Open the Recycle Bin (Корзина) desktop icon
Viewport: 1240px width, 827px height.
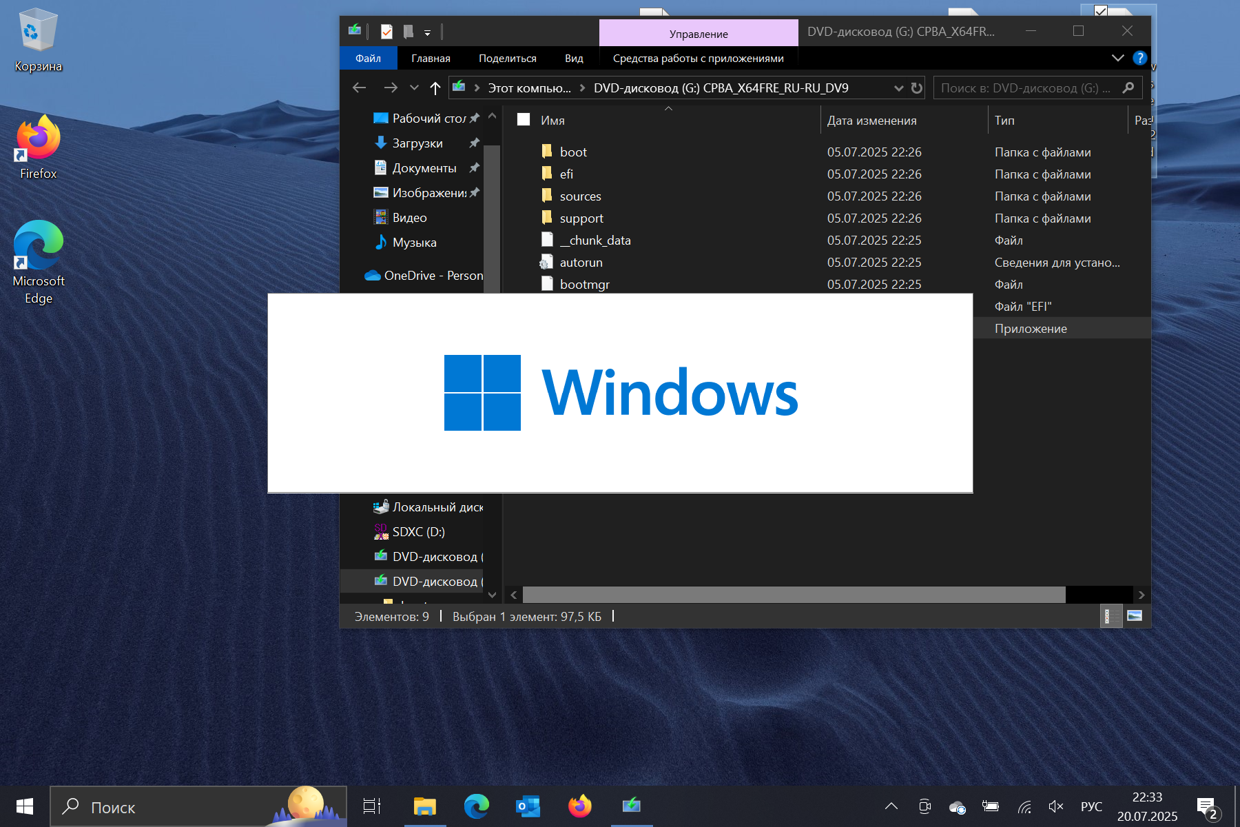pyautogui.click(x=38, y=40)
